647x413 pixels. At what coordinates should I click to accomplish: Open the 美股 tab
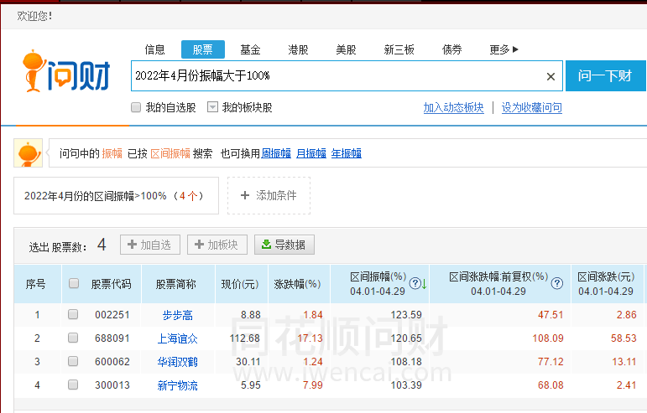(346, 49)
